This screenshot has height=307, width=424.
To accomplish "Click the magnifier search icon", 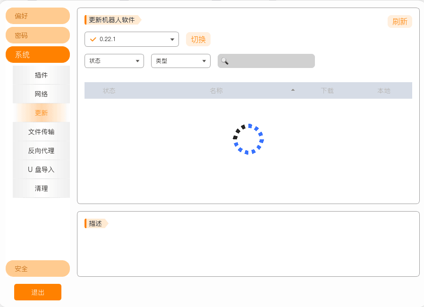I will [225, 61].
